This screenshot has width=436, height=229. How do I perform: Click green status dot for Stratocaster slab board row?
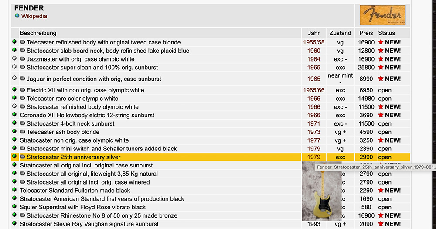(14, 50)
